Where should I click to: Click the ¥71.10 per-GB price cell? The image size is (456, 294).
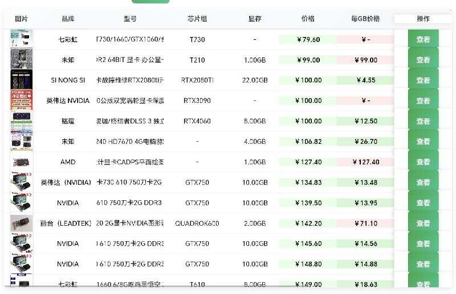365,223
